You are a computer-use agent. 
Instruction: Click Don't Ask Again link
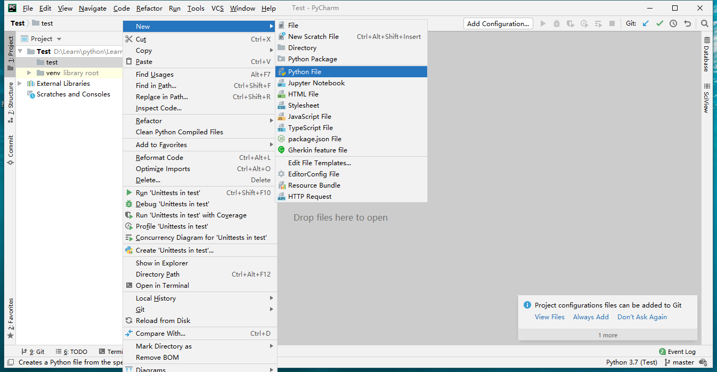(642, 317)
